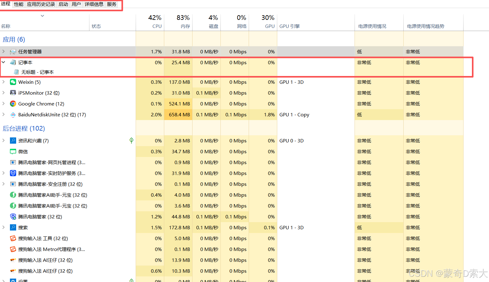
Task: Click the GPU 1 - Copy engine cell
Action: (x=316, y=115)
